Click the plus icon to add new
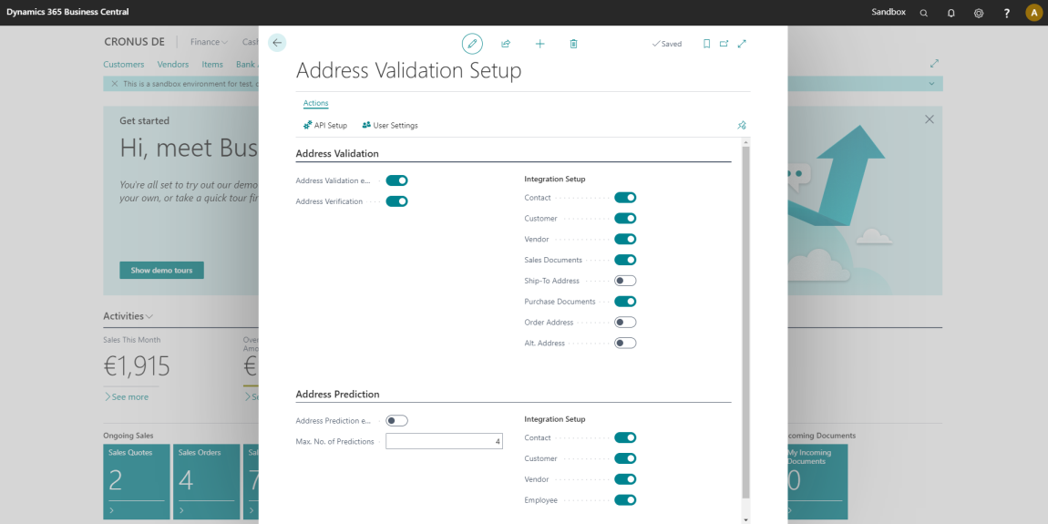The height and width of the screenshot is (524, 1048). (x=540, y=44)
